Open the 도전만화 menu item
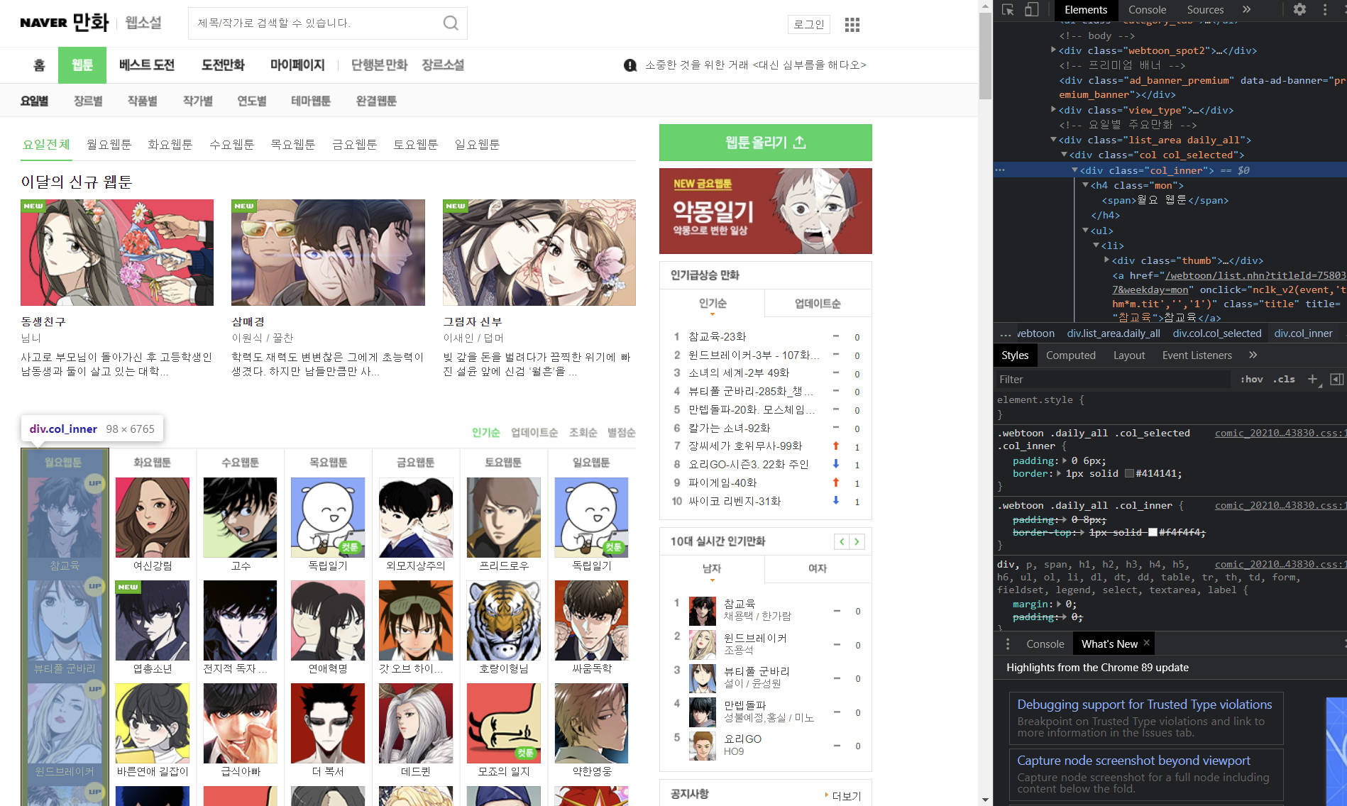Screen dimensions: 1347x806 tap(223, 65)
